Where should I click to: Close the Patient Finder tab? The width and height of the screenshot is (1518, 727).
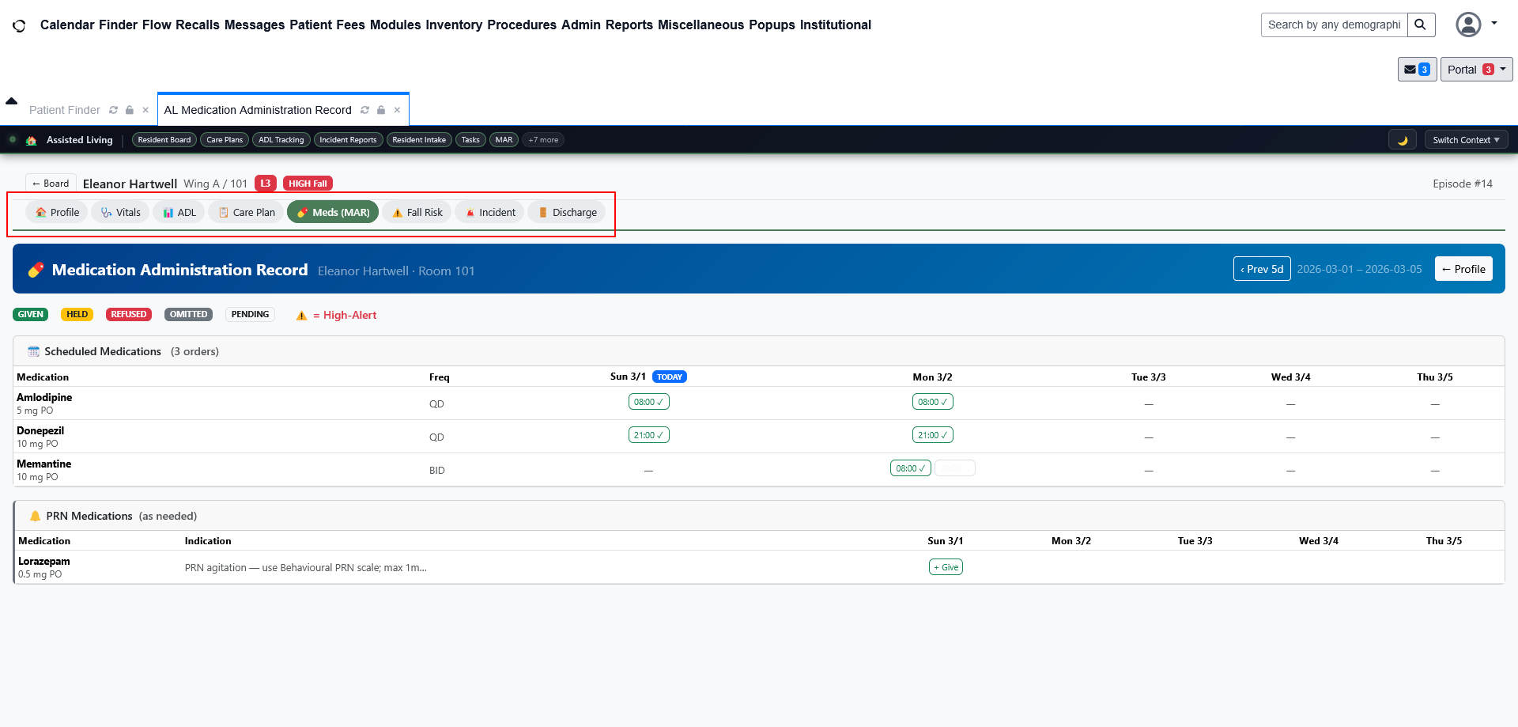[145, 110]
